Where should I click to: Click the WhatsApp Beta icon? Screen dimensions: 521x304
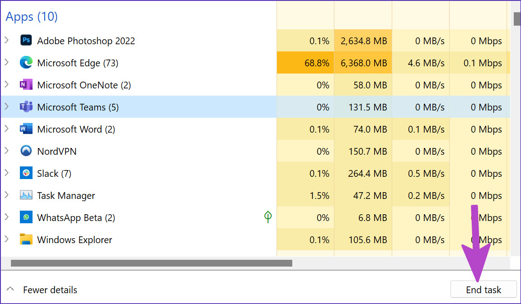(26, 217)
